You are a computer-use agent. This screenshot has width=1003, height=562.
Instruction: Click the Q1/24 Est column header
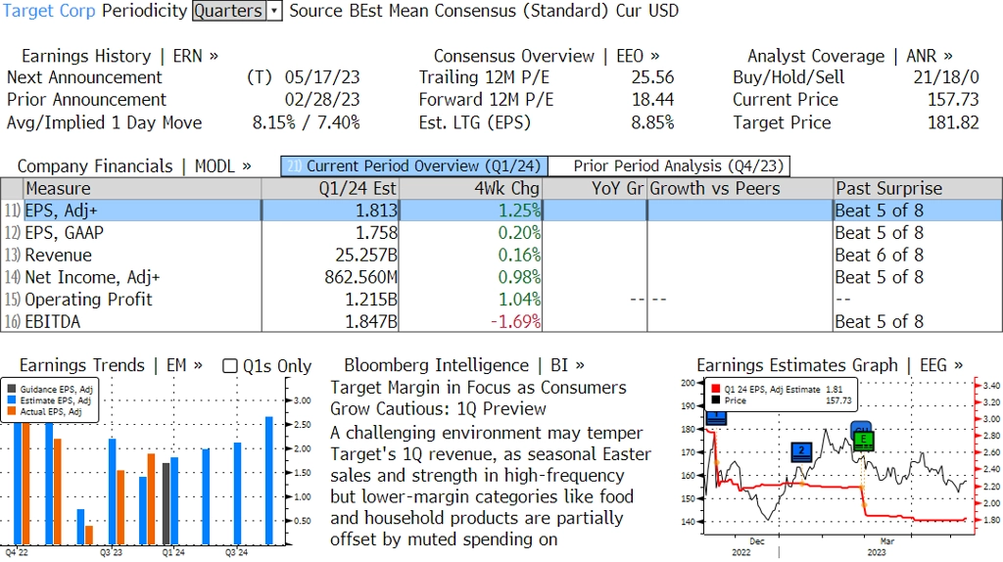point(330,189)
